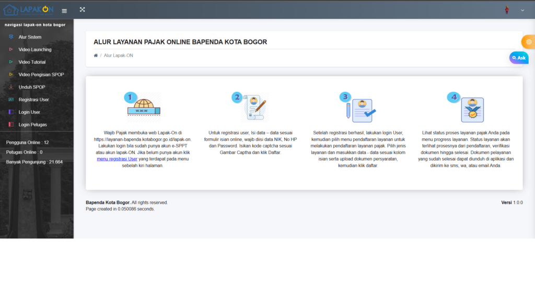Image resolution: width=535 pixels, height=300 pixels.
Task: Click the navigasi lapak-on kota bogor header
Action: coord(35,25)
